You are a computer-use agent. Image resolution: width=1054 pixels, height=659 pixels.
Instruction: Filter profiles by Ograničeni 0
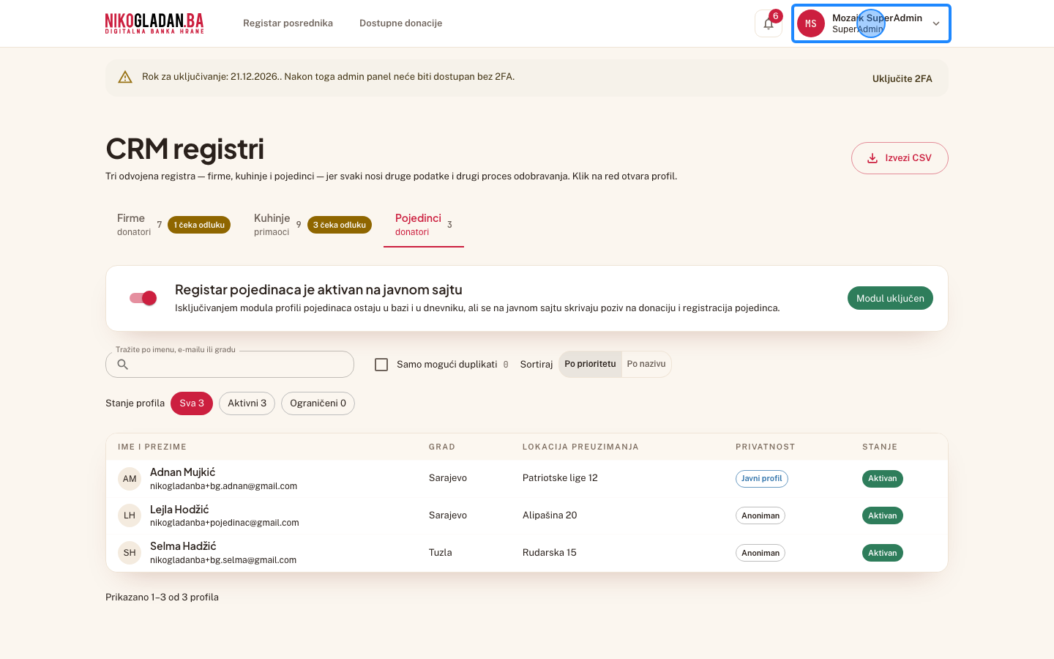coord(318,403)
